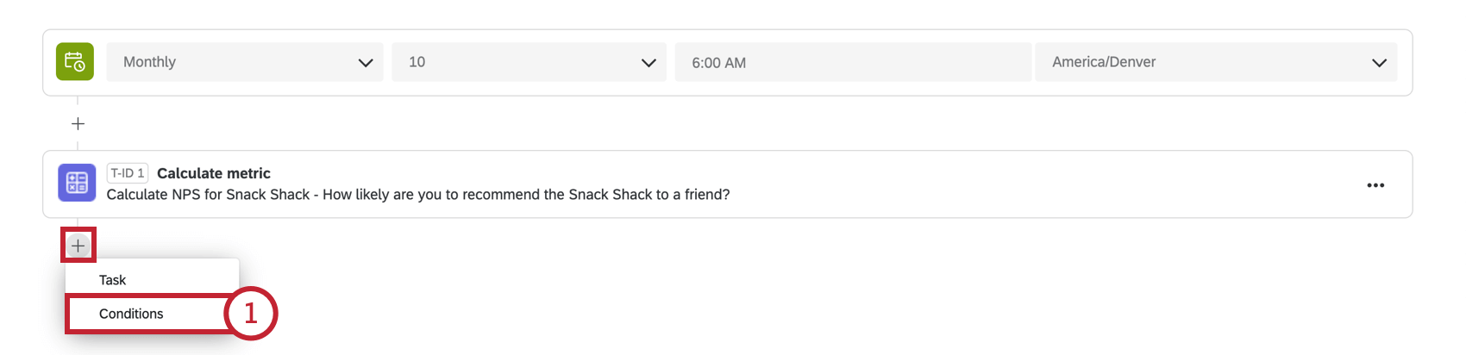The width and height of the screenshot is (1466, 355).
Task: Click the 6:00 AM time field
Action: coord(853,62)
